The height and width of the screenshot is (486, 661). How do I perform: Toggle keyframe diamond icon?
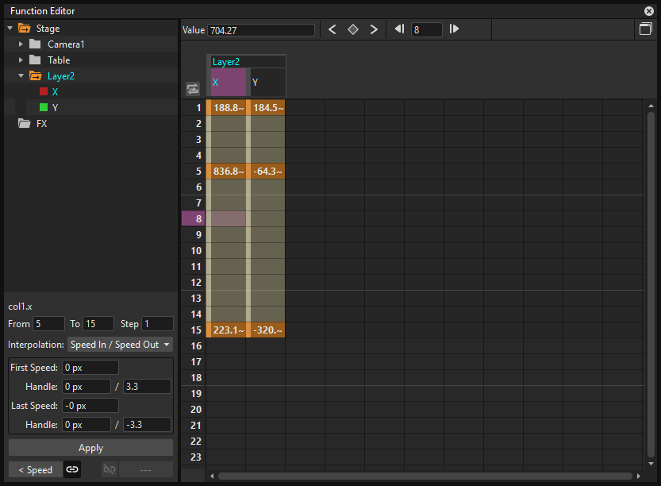click(353, 29)
